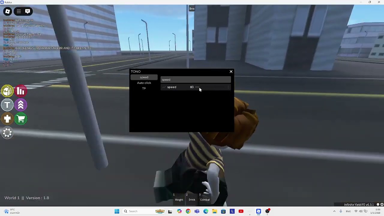Toggle the Roblox chat window icon
Viewport: 384px width, 216px height.
tap(28, 11)
